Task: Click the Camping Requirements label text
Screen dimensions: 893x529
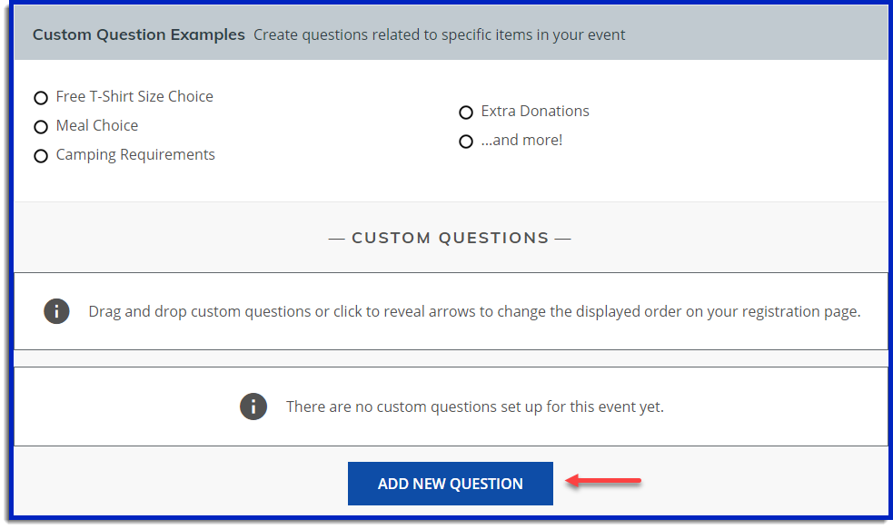Action: pos(135,155)
